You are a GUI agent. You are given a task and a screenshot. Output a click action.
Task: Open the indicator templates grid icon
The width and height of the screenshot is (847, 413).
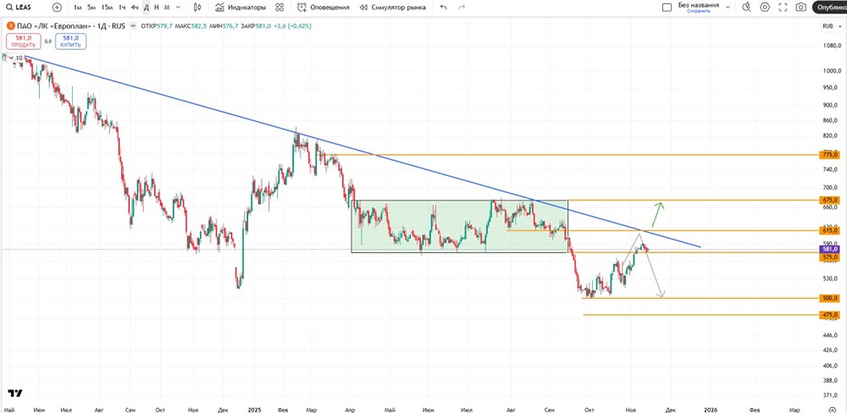pyautogui.click(x=280, y=8)
